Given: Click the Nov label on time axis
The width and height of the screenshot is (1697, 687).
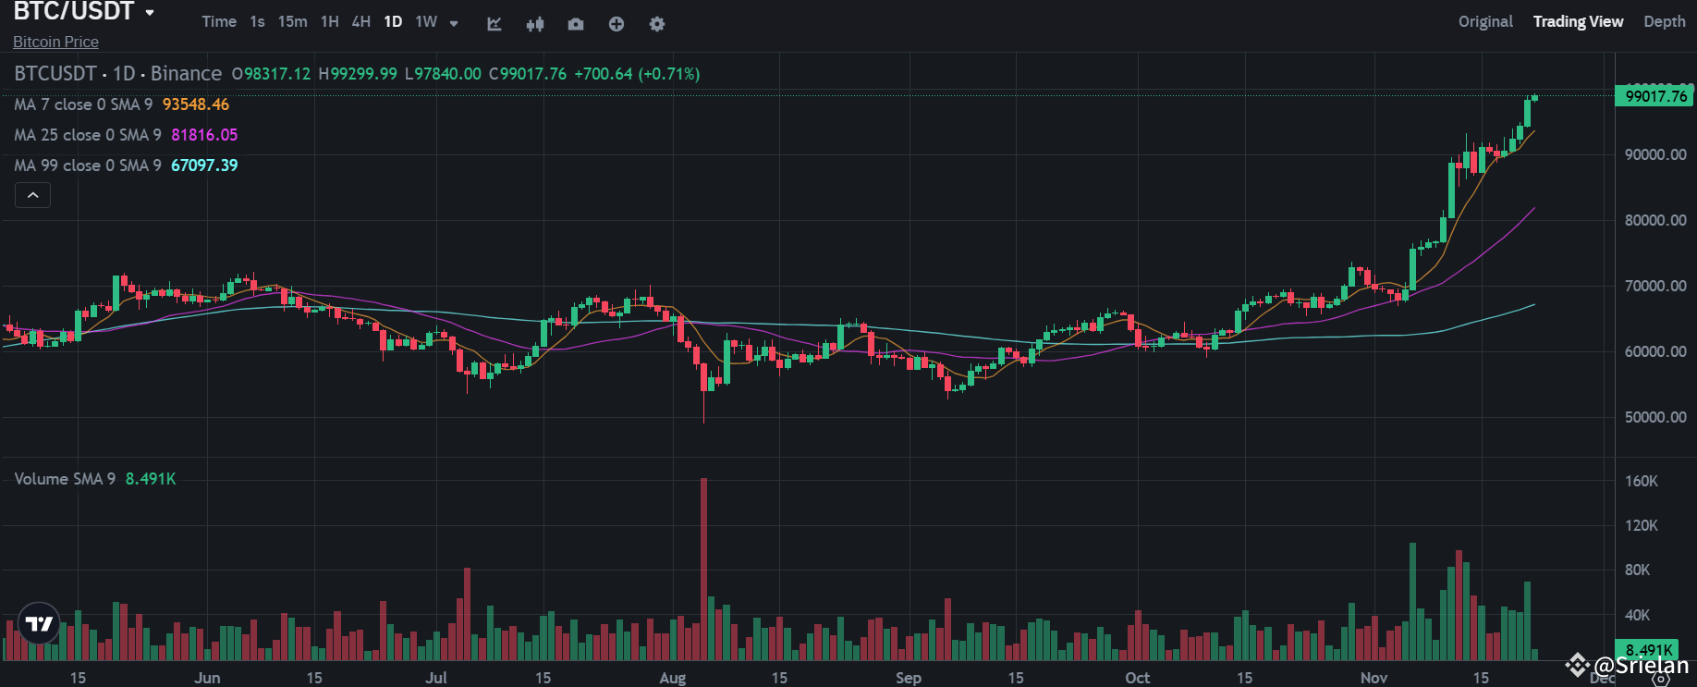Looking at the screenshot, I should (x=1373, y=678).
